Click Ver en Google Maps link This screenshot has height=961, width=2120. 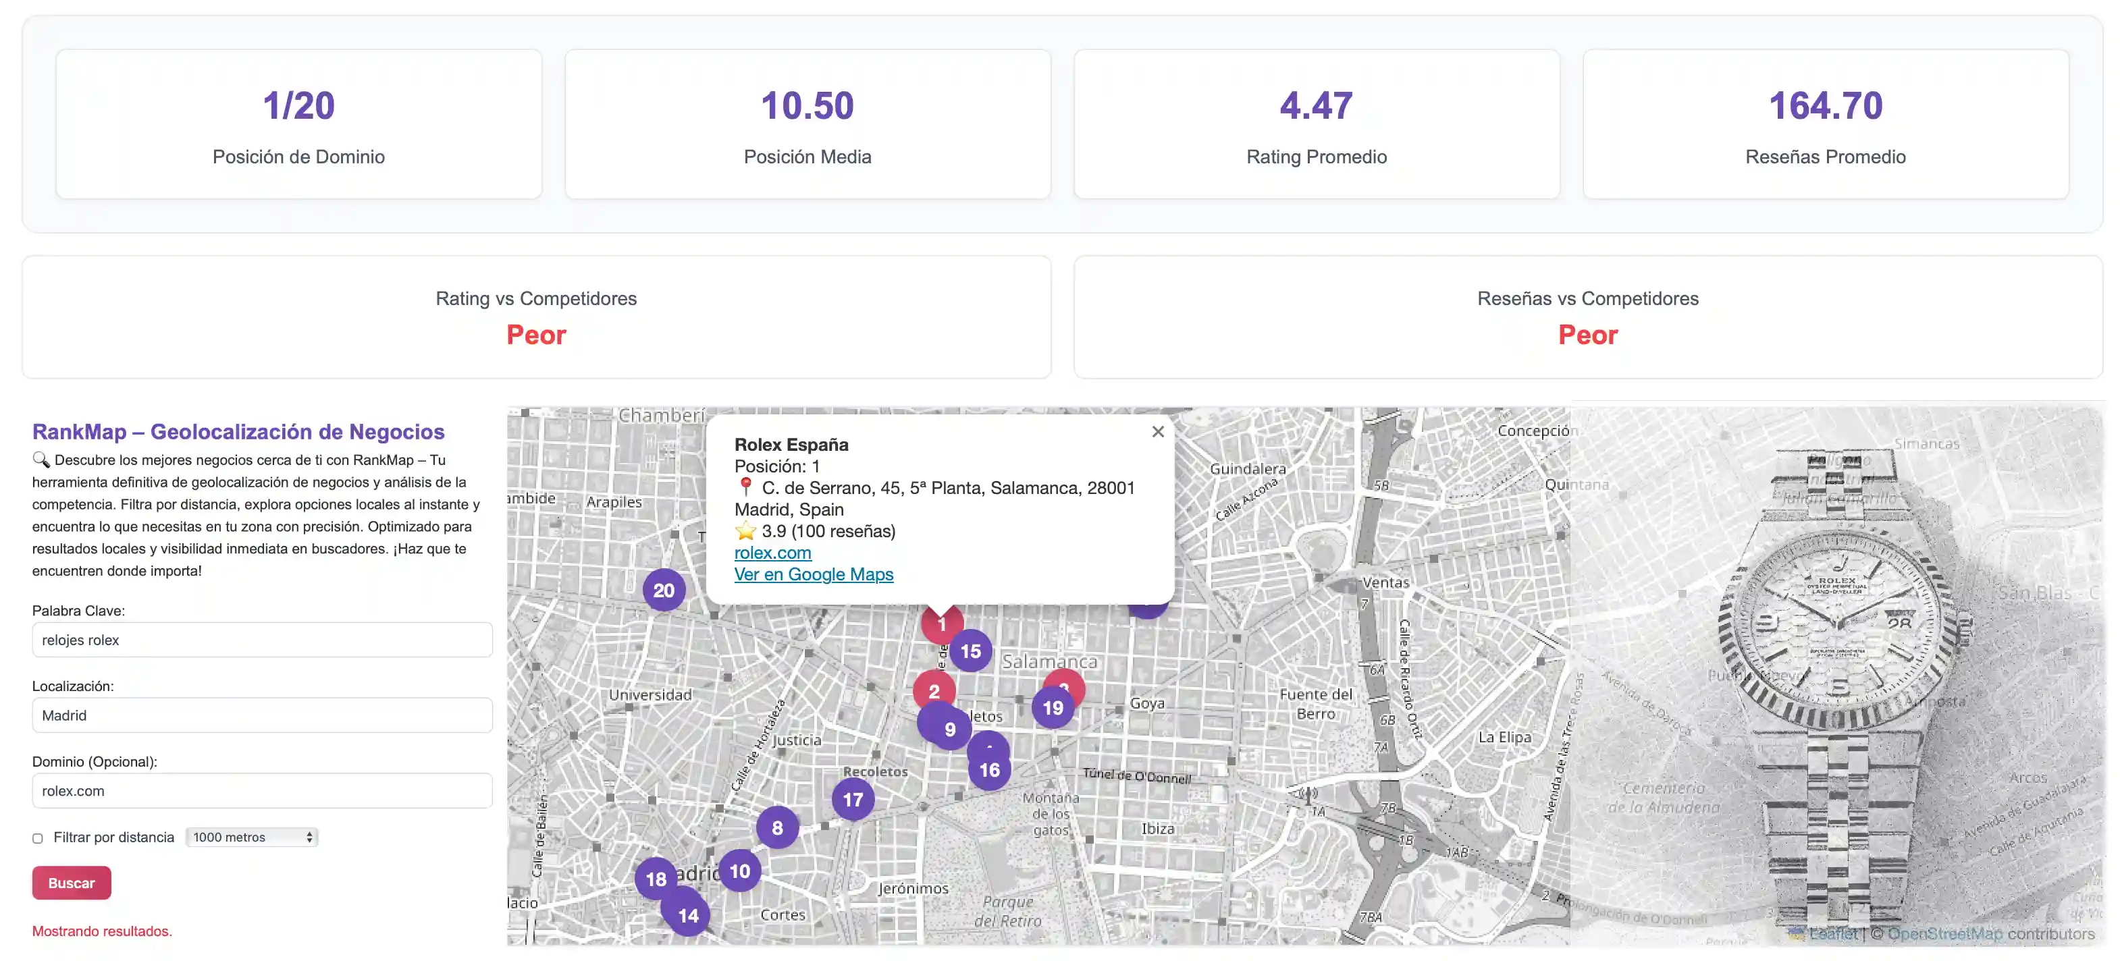(813, 574)
